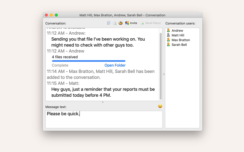This screenshot has width=244, height=152.
Task: Click the Open Folder link
Action: pos(115,65)
